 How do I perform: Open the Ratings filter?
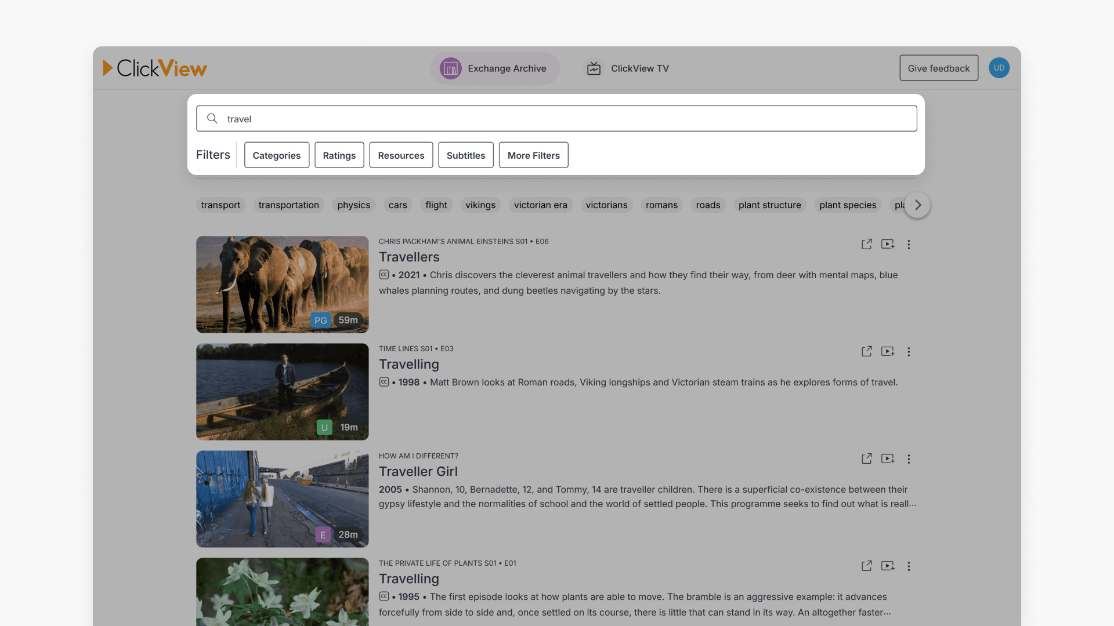click(x=339, y=155)
